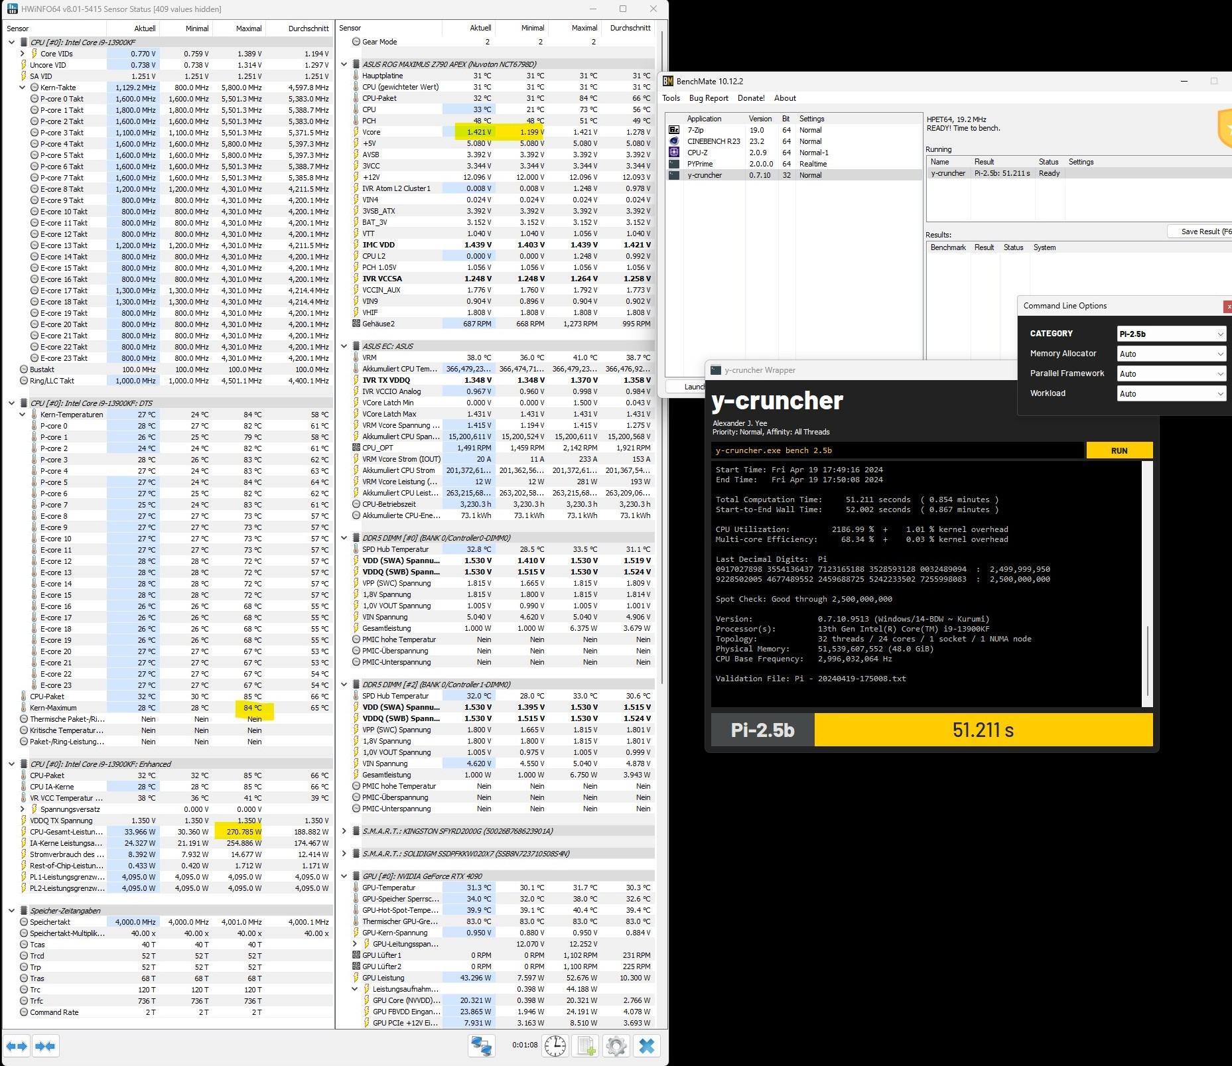Open the Tools menu in BenchMate

671,98
